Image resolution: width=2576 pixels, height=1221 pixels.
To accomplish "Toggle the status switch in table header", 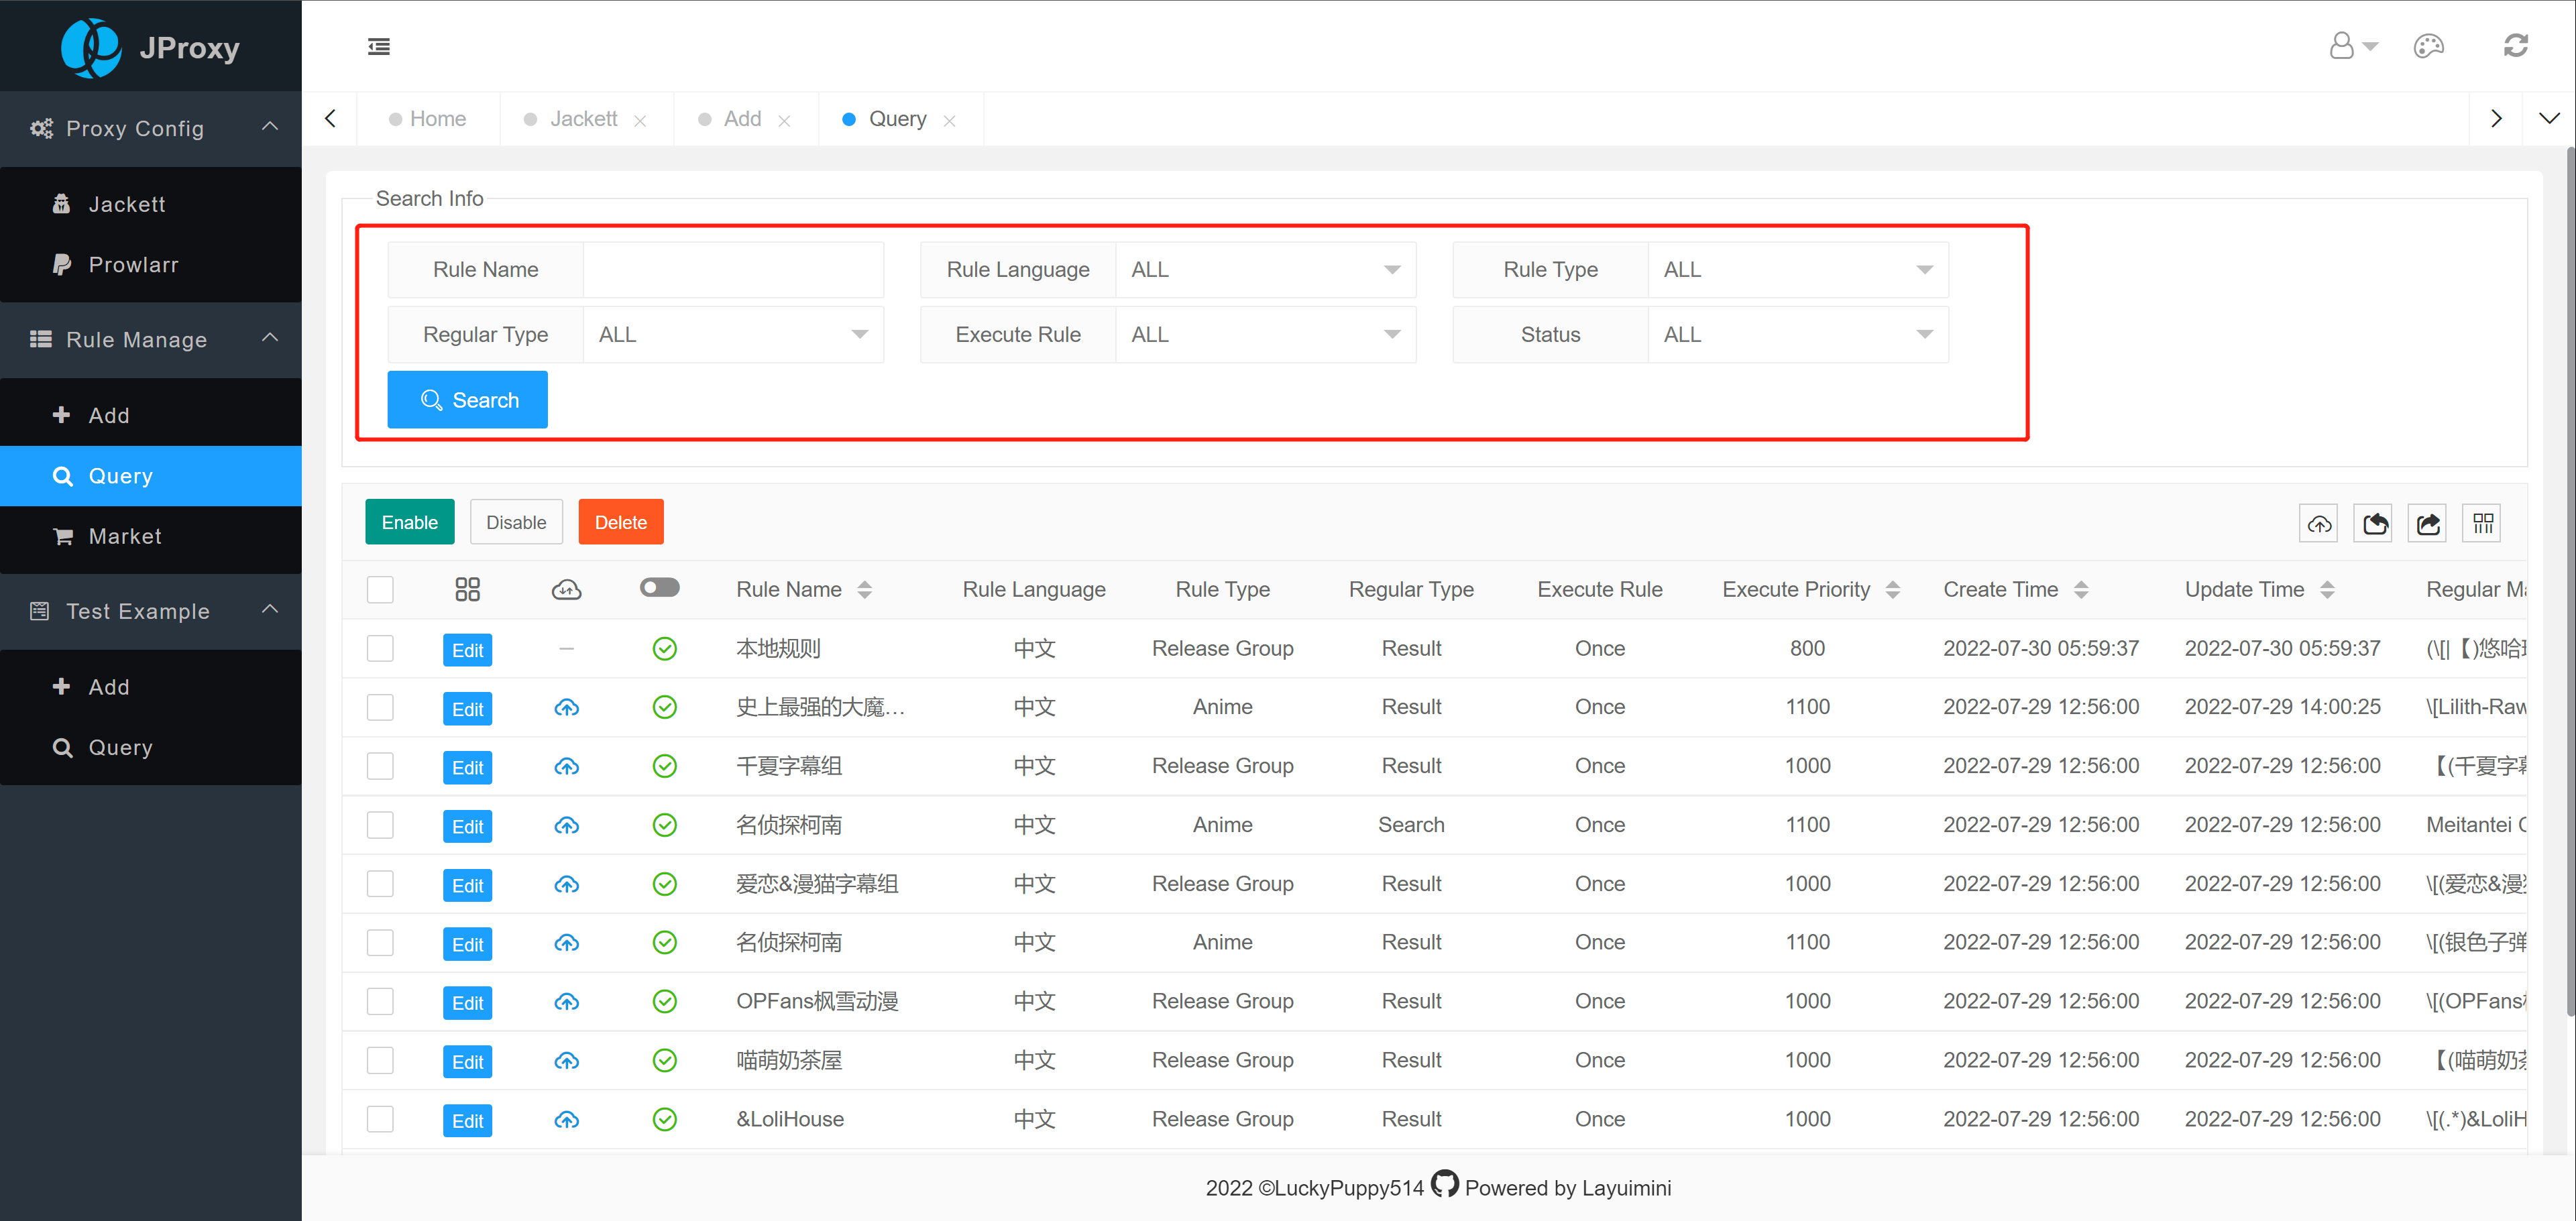I will tap(659, 588).
